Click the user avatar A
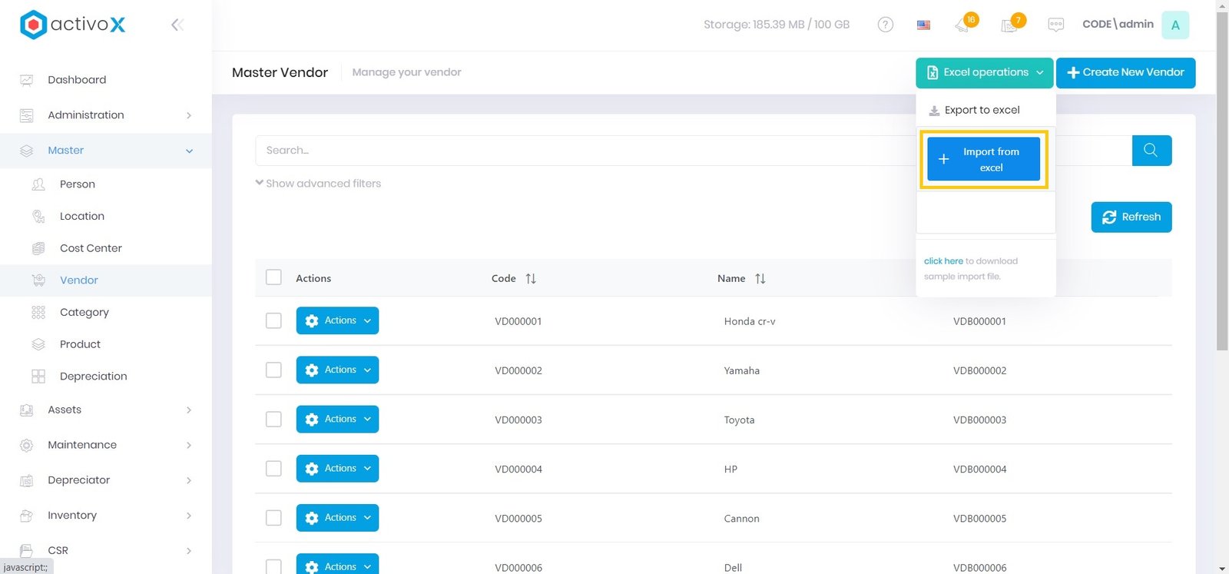Viewport: 1229px width, 574px height. tap(1174, 25)
